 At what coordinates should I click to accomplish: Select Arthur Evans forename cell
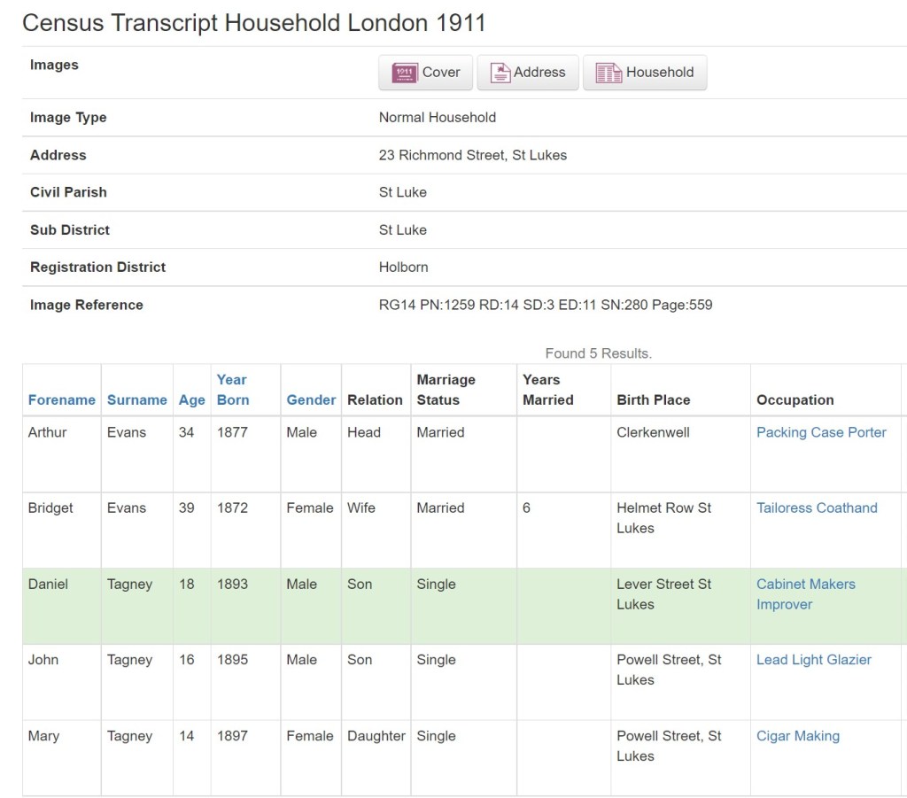tap(47, 432)
